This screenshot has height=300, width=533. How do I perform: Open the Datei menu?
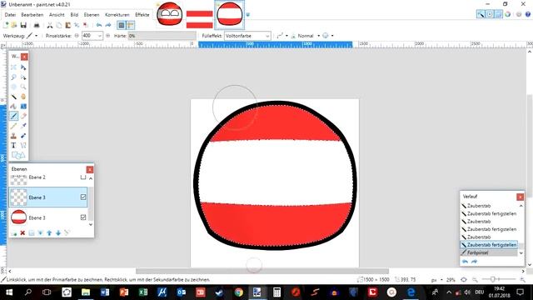click(x=10, y=15)
